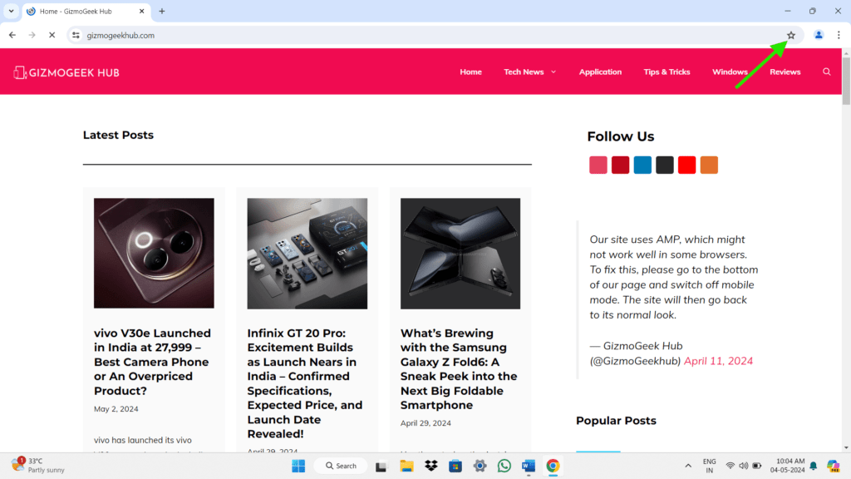Image resolution: width=851 pixels, height=479 pixels.
Task: Click the taskbar Search box
Action: click(341, 466)
